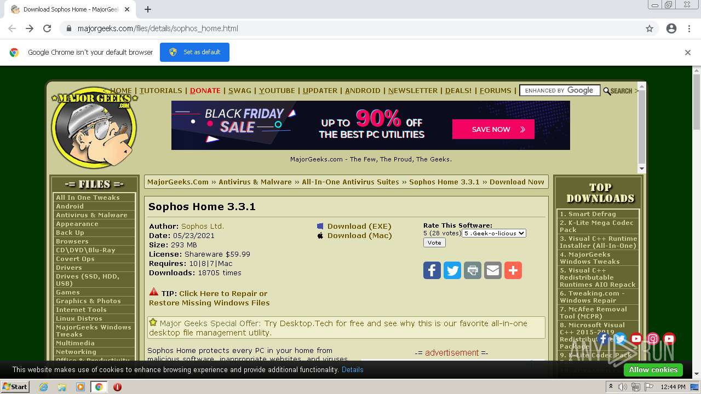Viewport: 701px width, 394px height.
Task: Open Tweaking.com - Windows Repair download
Action: [591, 297]
